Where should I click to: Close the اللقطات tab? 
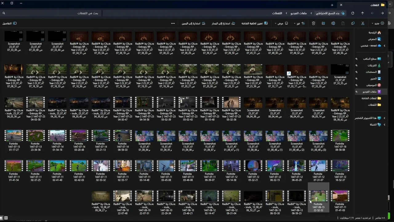[x=341, y=5]
